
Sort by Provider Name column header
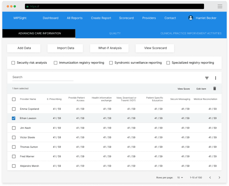point(28,99)
